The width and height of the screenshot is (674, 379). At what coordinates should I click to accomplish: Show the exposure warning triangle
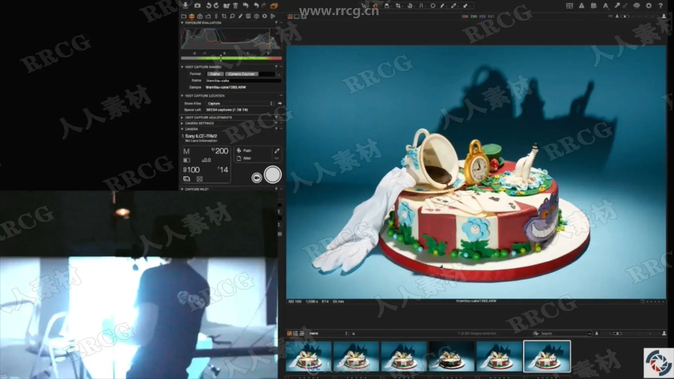point(581,6)
